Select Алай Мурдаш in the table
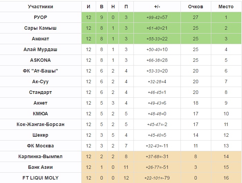 (x=40, y=49)
